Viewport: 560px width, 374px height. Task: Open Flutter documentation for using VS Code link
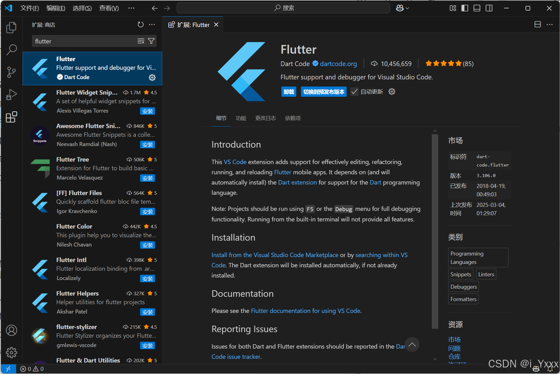pos(306,311)
